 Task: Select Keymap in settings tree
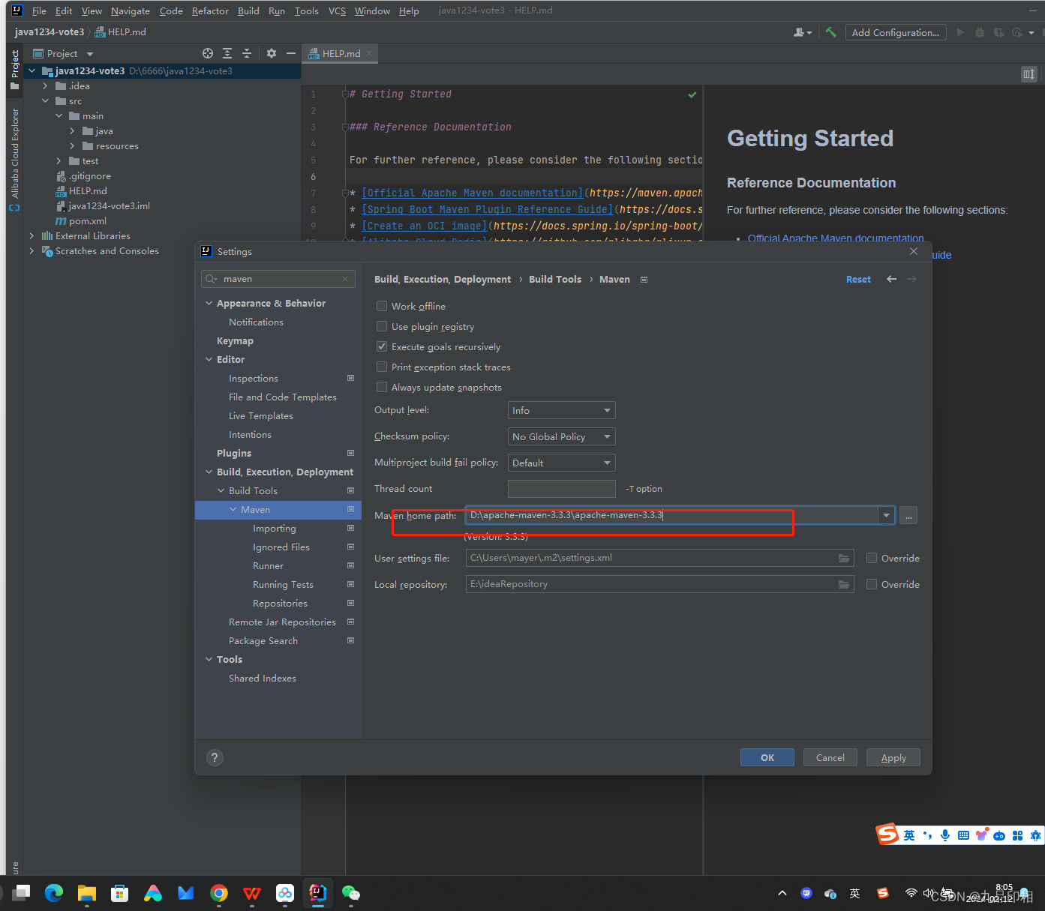tap(235, 340)
